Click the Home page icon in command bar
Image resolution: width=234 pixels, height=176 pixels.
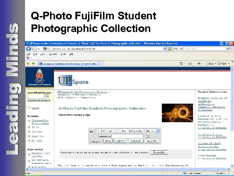pos(181,64)
